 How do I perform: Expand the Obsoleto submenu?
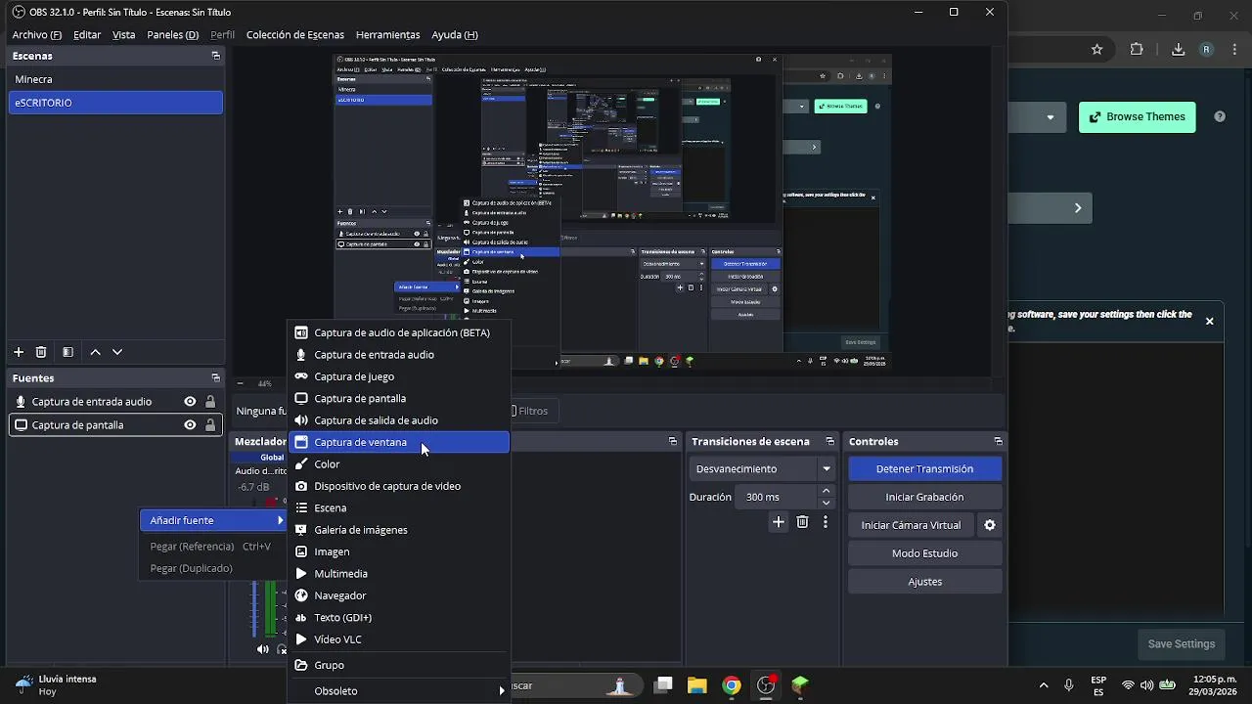(x=399, y=690)
